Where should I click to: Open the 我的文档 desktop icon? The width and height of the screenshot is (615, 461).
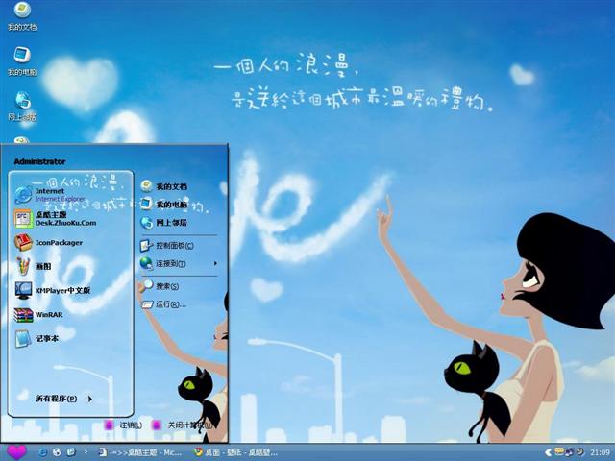[22, 17]
